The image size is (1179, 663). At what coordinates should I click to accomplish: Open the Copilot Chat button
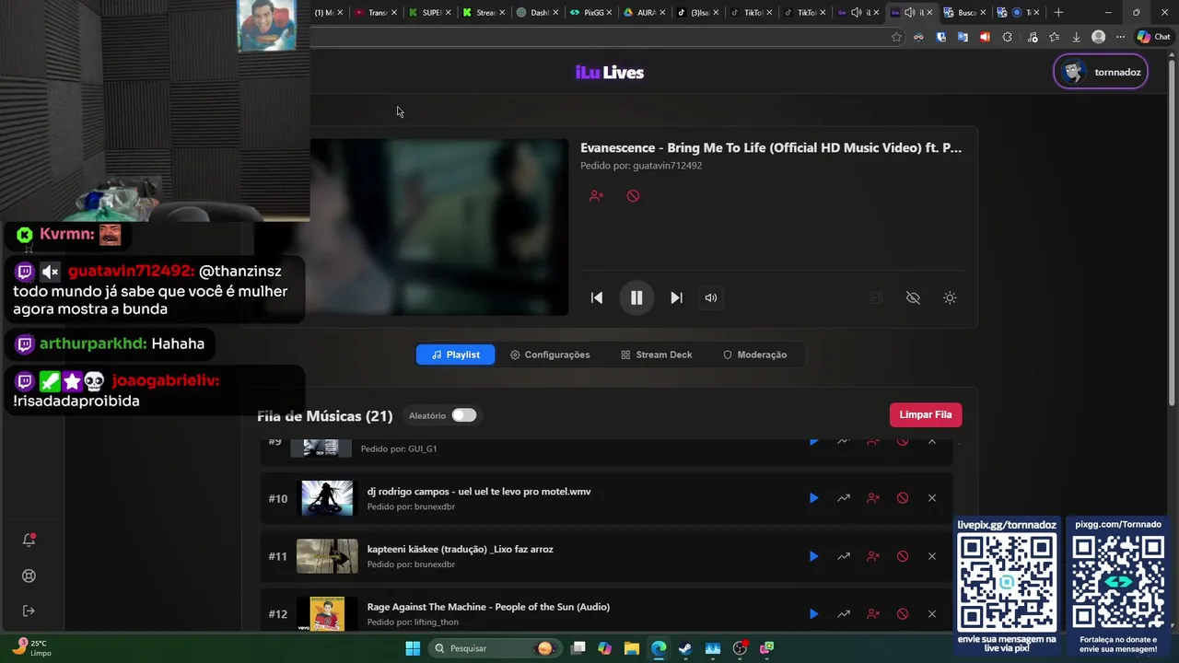[x=1154, y=37]
